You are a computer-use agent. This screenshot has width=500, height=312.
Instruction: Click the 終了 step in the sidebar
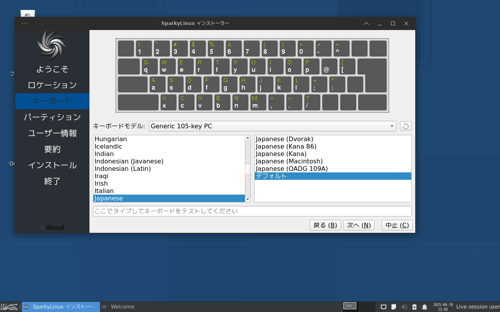click(x=52, y=181)
